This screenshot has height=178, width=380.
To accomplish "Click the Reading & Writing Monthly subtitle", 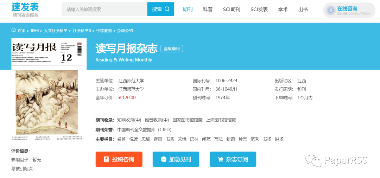I will point(124,60).
